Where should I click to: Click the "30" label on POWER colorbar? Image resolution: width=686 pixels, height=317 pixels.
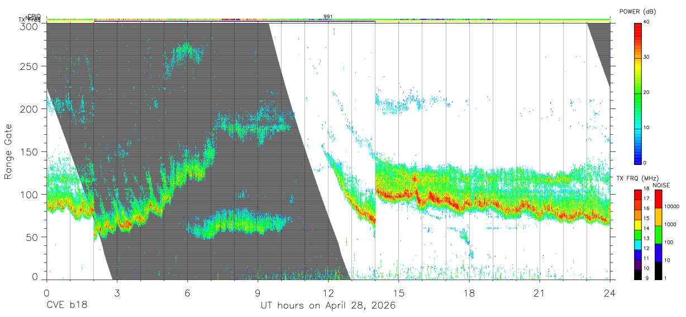[646, 58]
